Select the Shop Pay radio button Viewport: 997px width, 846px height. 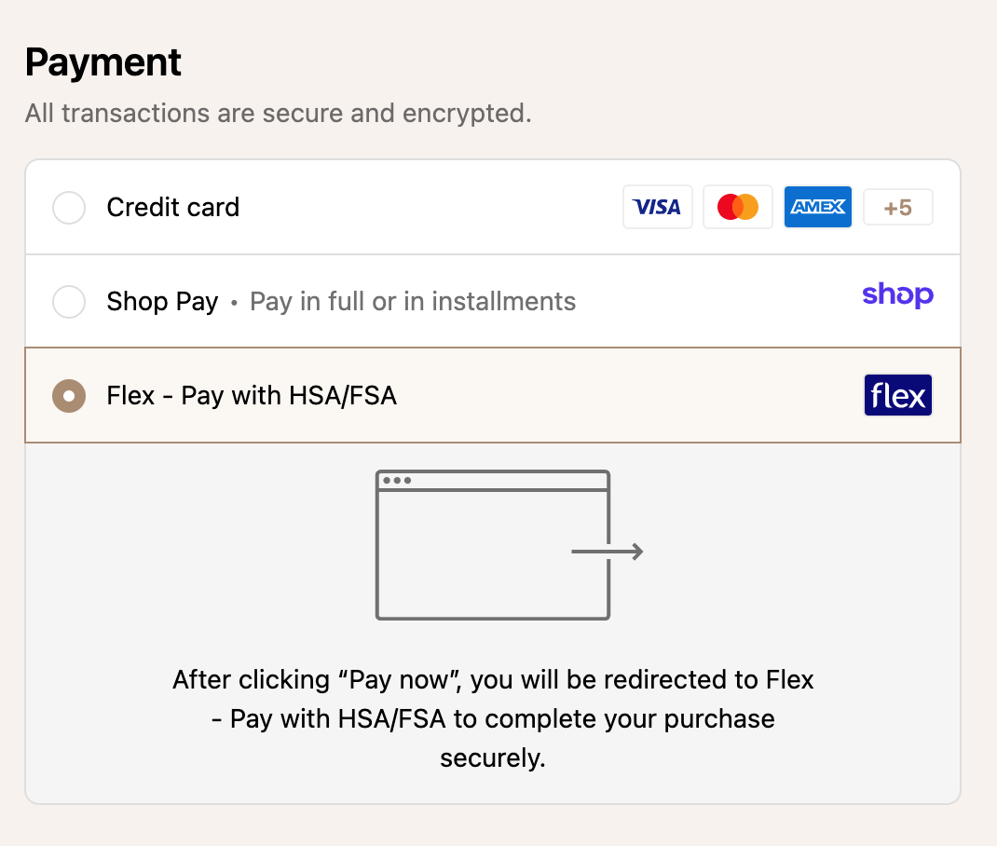coord(69,302)
